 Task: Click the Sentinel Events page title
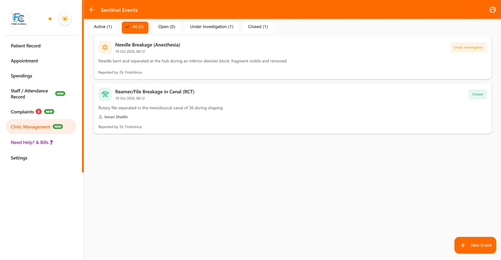coord(119,10)
